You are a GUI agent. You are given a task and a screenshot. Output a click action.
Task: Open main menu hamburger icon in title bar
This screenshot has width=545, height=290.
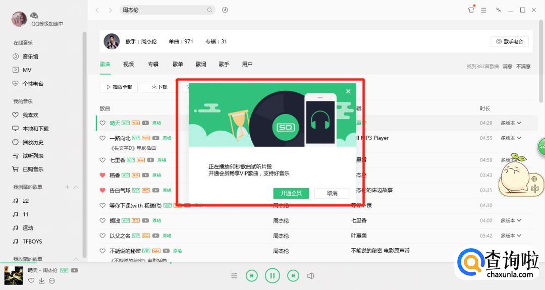coord(483,10)
